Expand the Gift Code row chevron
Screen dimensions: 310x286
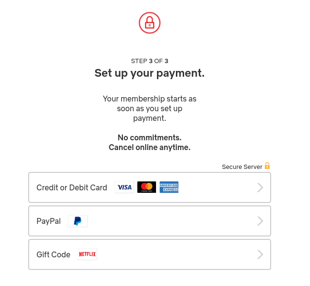pyautogui.click(x=260, y=254)
